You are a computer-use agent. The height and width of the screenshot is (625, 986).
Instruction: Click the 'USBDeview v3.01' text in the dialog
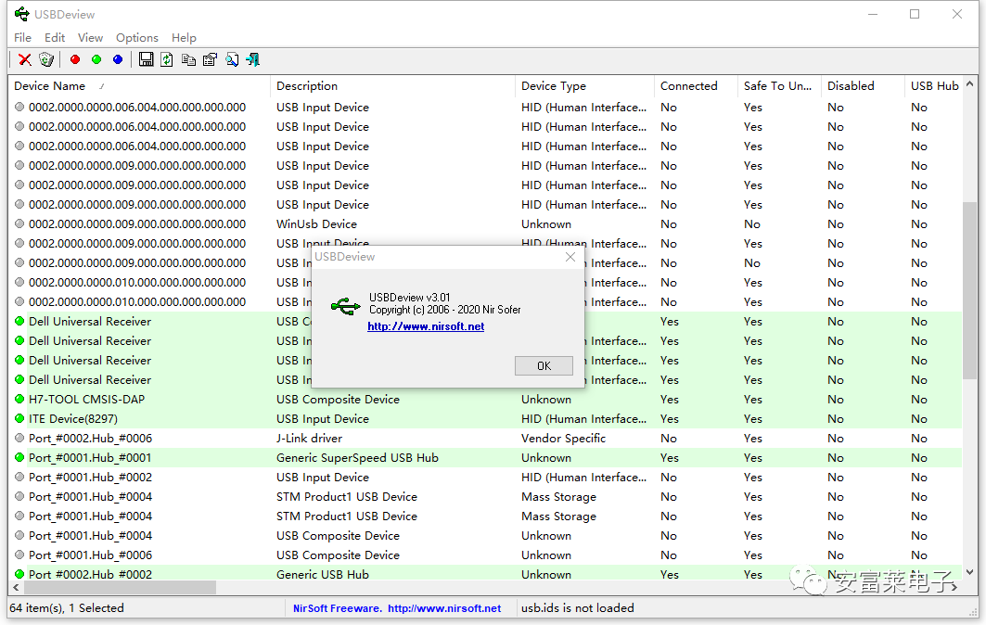click(409, 298)
